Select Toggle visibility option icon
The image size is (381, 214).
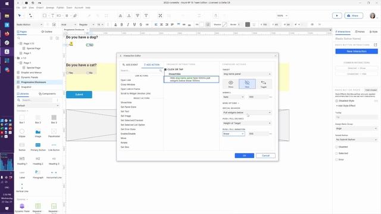(x=264, y=84)
